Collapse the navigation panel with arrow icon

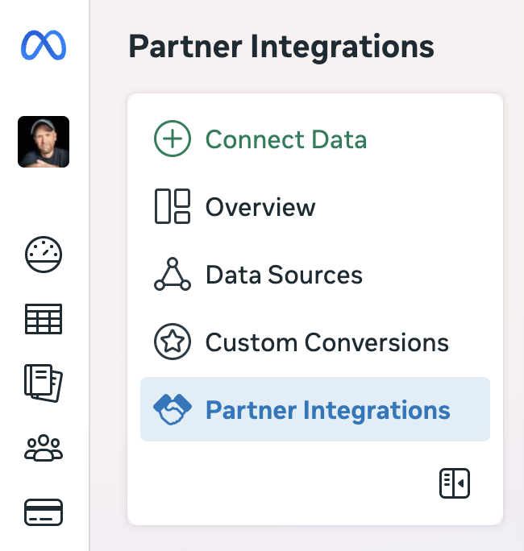click(455, 483)
